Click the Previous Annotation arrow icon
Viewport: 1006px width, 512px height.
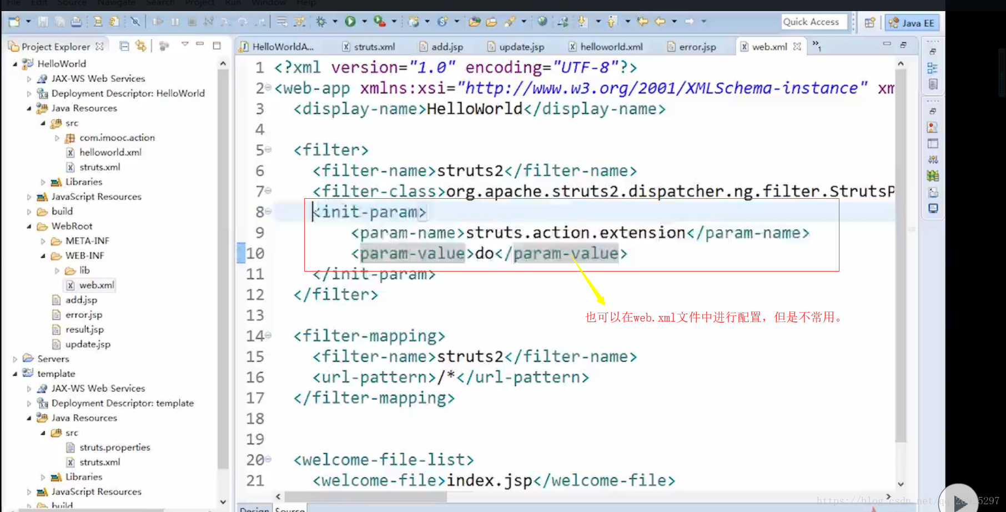point(611,22)
